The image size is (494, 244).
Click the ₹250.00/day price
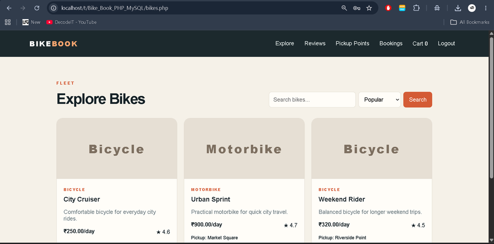point(79,231)
